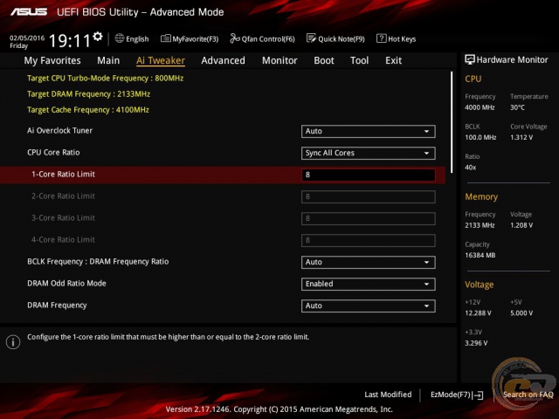559x419 pixels.
Task: Click the MyFavorite list icon
Action: 165,38
